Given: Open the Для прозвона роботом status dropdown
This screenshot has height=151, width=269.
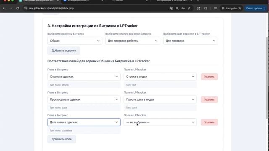Looking at the screenshot, I should point(133,41).
